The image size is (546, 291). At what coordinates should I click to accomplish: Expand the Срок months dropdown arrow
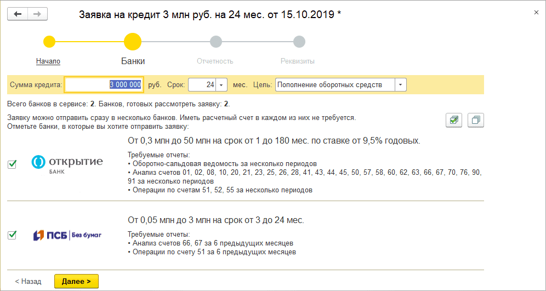(221, 85)
